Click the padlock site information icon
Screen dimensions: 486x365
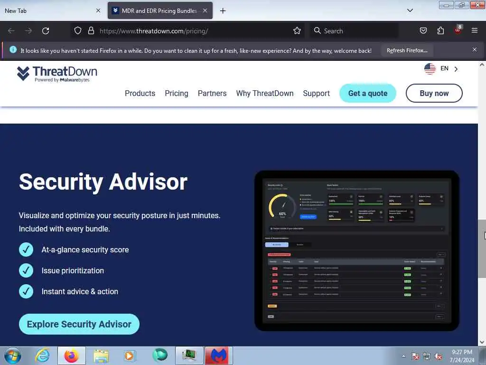coord(91,30)
